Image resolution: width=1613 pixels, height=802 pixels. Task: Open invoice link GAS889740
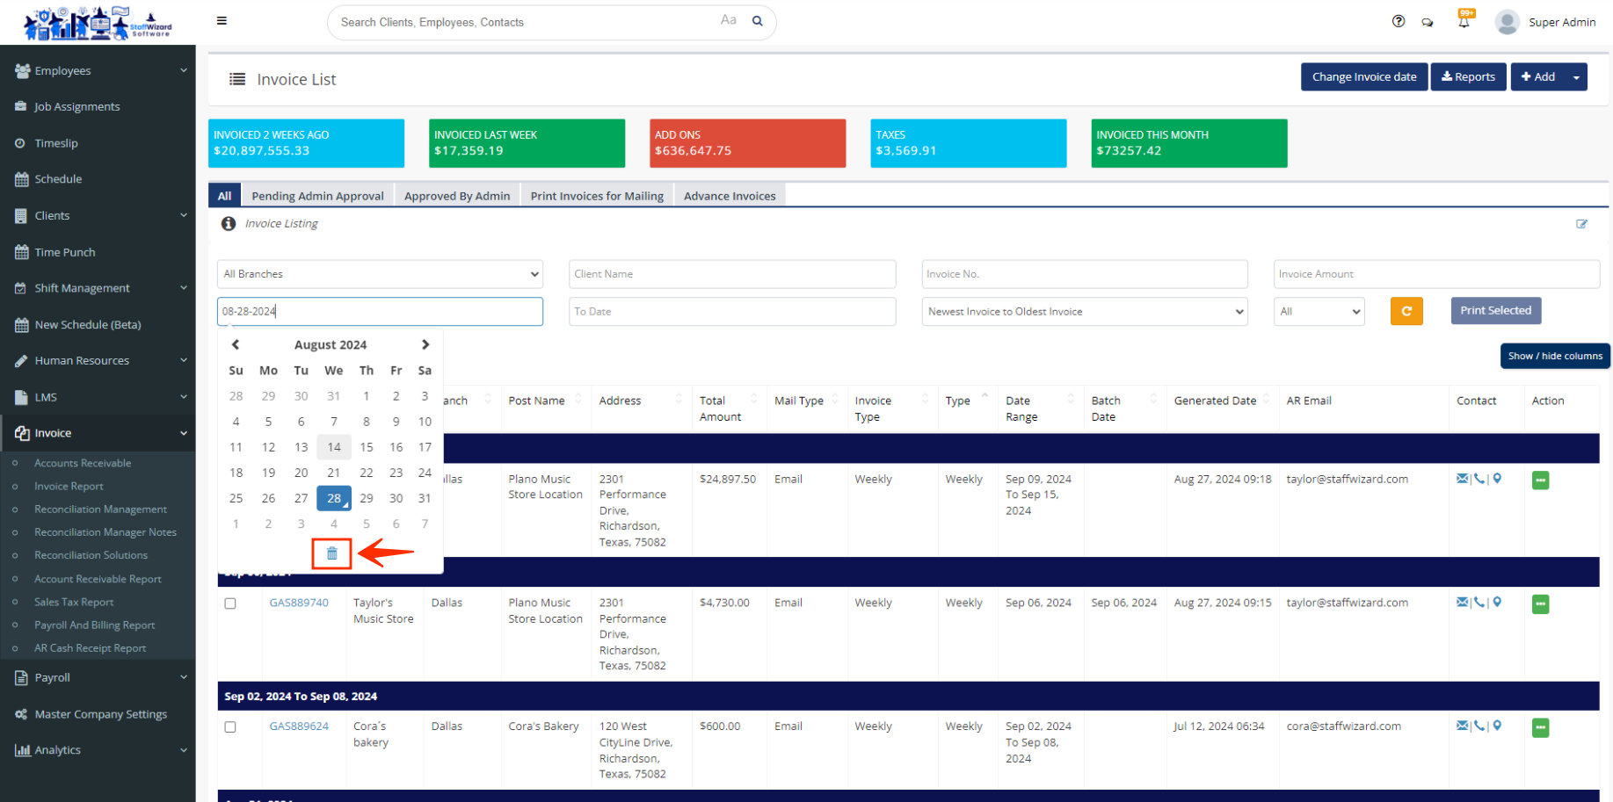click(x=299, y=603)
